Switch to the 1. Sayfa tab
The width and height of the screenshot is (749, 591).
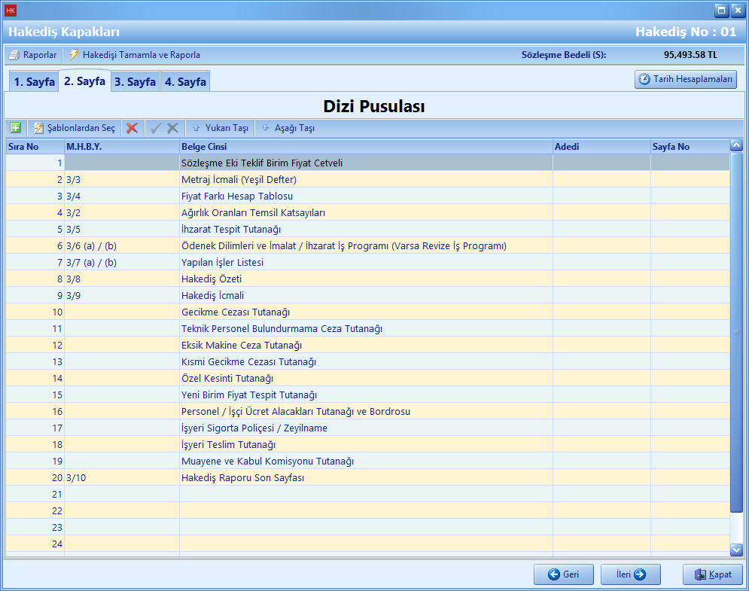(x=34, y=82)
